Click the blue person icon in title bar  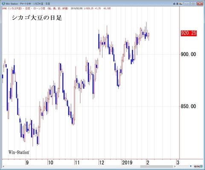tap(177, 4)
